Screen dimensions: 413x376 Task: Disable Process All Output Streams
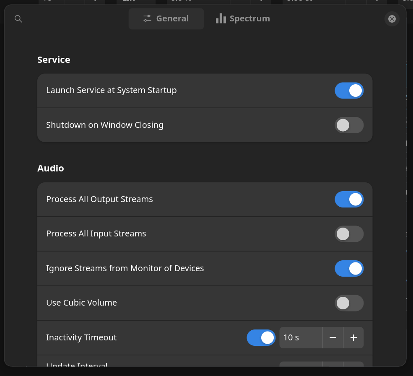point(349,199)
